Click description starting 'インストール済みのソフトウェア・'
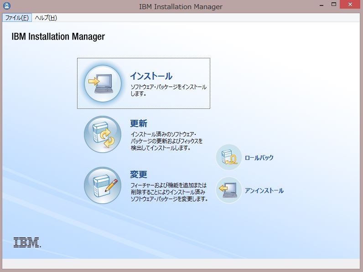 167,141
